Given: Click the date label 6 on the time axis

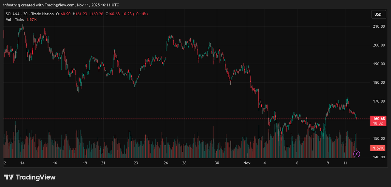Looking at the screenshot, I should (297, 163).
